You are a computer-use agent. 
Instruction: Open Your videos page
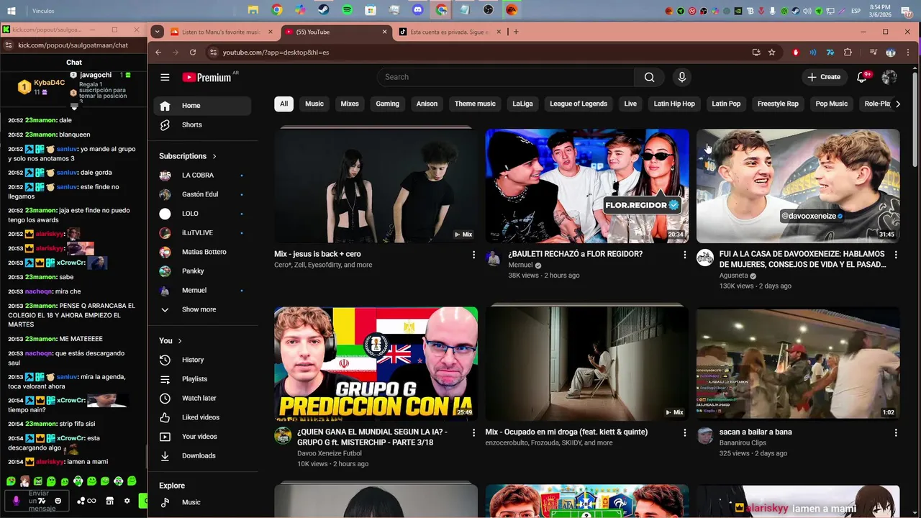pos(201,437)
